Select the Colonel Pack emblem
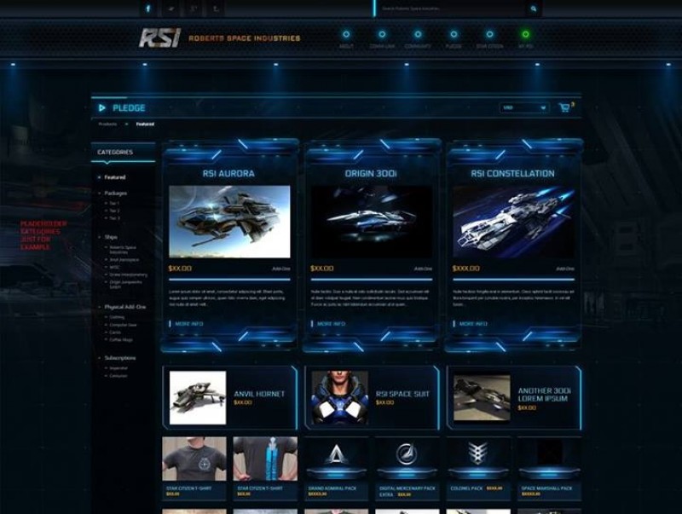 [x=477, y=454]
